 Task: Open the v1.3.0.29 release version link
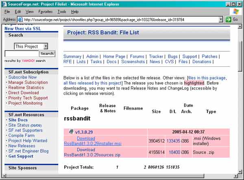pyautogui.click(x=84, y=132)
